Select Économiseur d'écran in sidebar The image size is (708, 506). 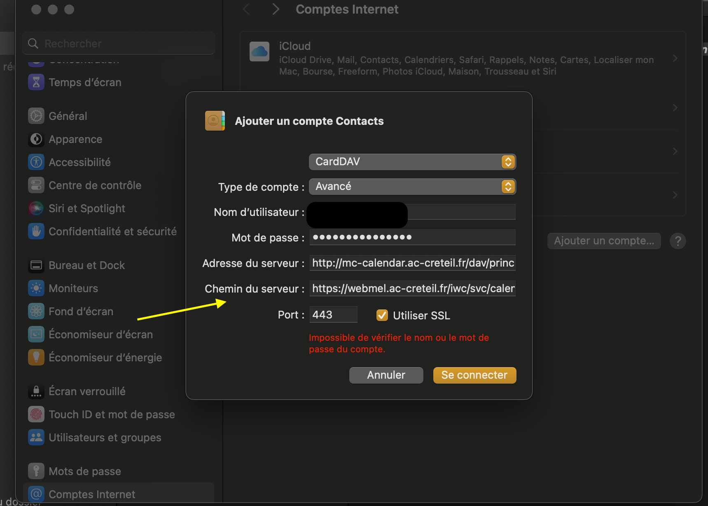pos(118,334)
